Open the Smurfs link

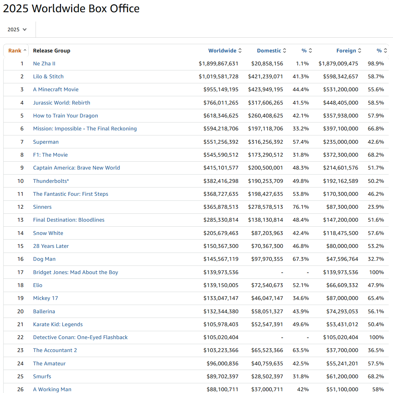42,376
